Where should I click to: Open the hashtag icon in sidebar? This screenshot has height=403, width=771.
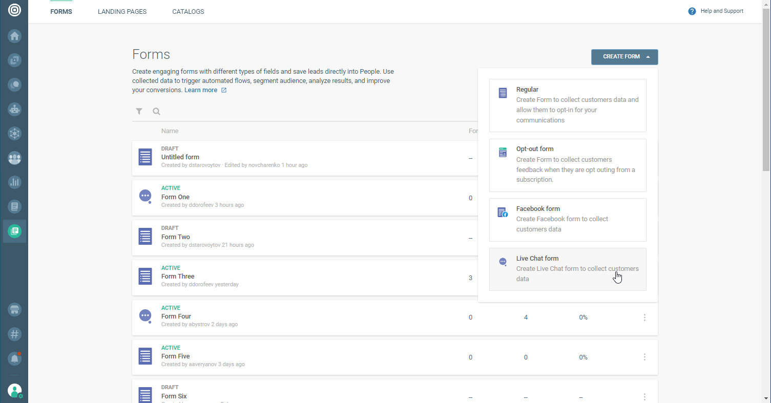click(x=14, y=334)
